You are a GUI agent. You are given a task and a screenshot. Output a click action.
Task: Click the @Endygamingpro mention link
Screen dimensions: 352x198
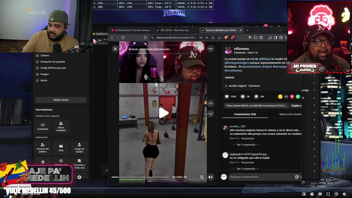(237, 63)
